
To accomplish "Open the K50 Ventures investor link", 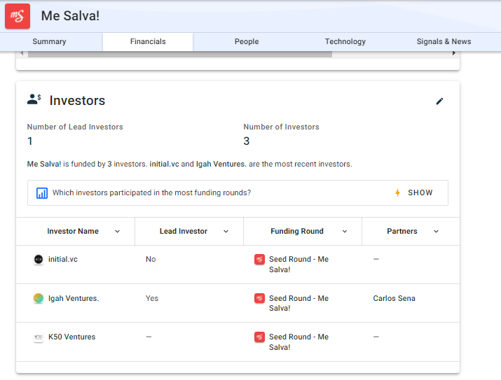I will (x=72, y=337).
